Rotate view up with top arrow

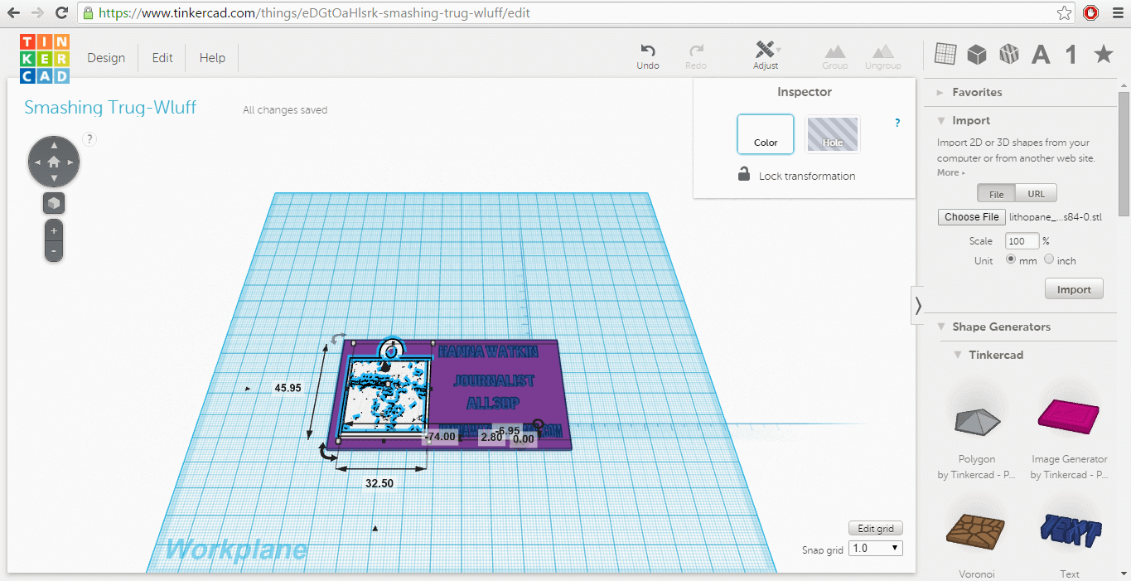pos(54,144)
